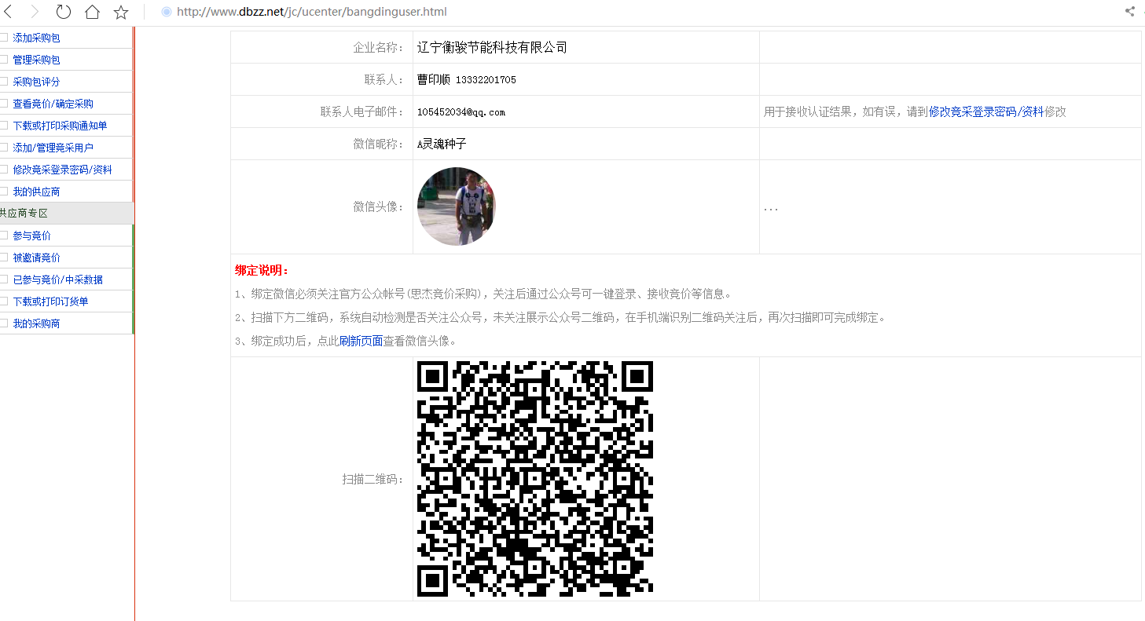Open sidebar link 查看竞价/确定采购
The width and height of the screenshot is (1145, 621).
pos(53,104)
